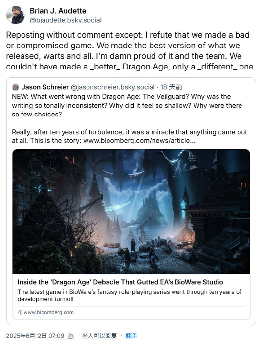Open the 'Inside the Dragon Age Debacle' headline
This screenshot has height=344, width=262.
pyautogui.click(x=120, y=282)
